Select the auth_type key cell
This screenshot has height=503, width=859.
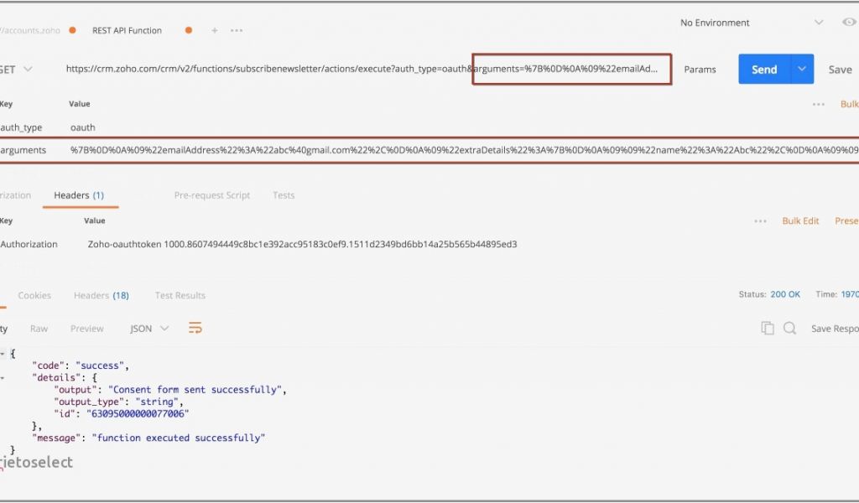[x=21, y=127]
